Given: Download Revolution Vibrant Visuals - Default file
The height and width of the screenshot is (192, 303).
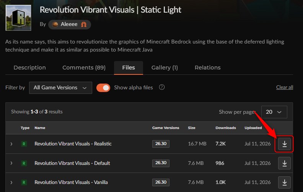Looking at the screenshot, I should [x=284, y=163].
